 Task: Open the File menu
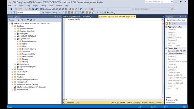9,5
